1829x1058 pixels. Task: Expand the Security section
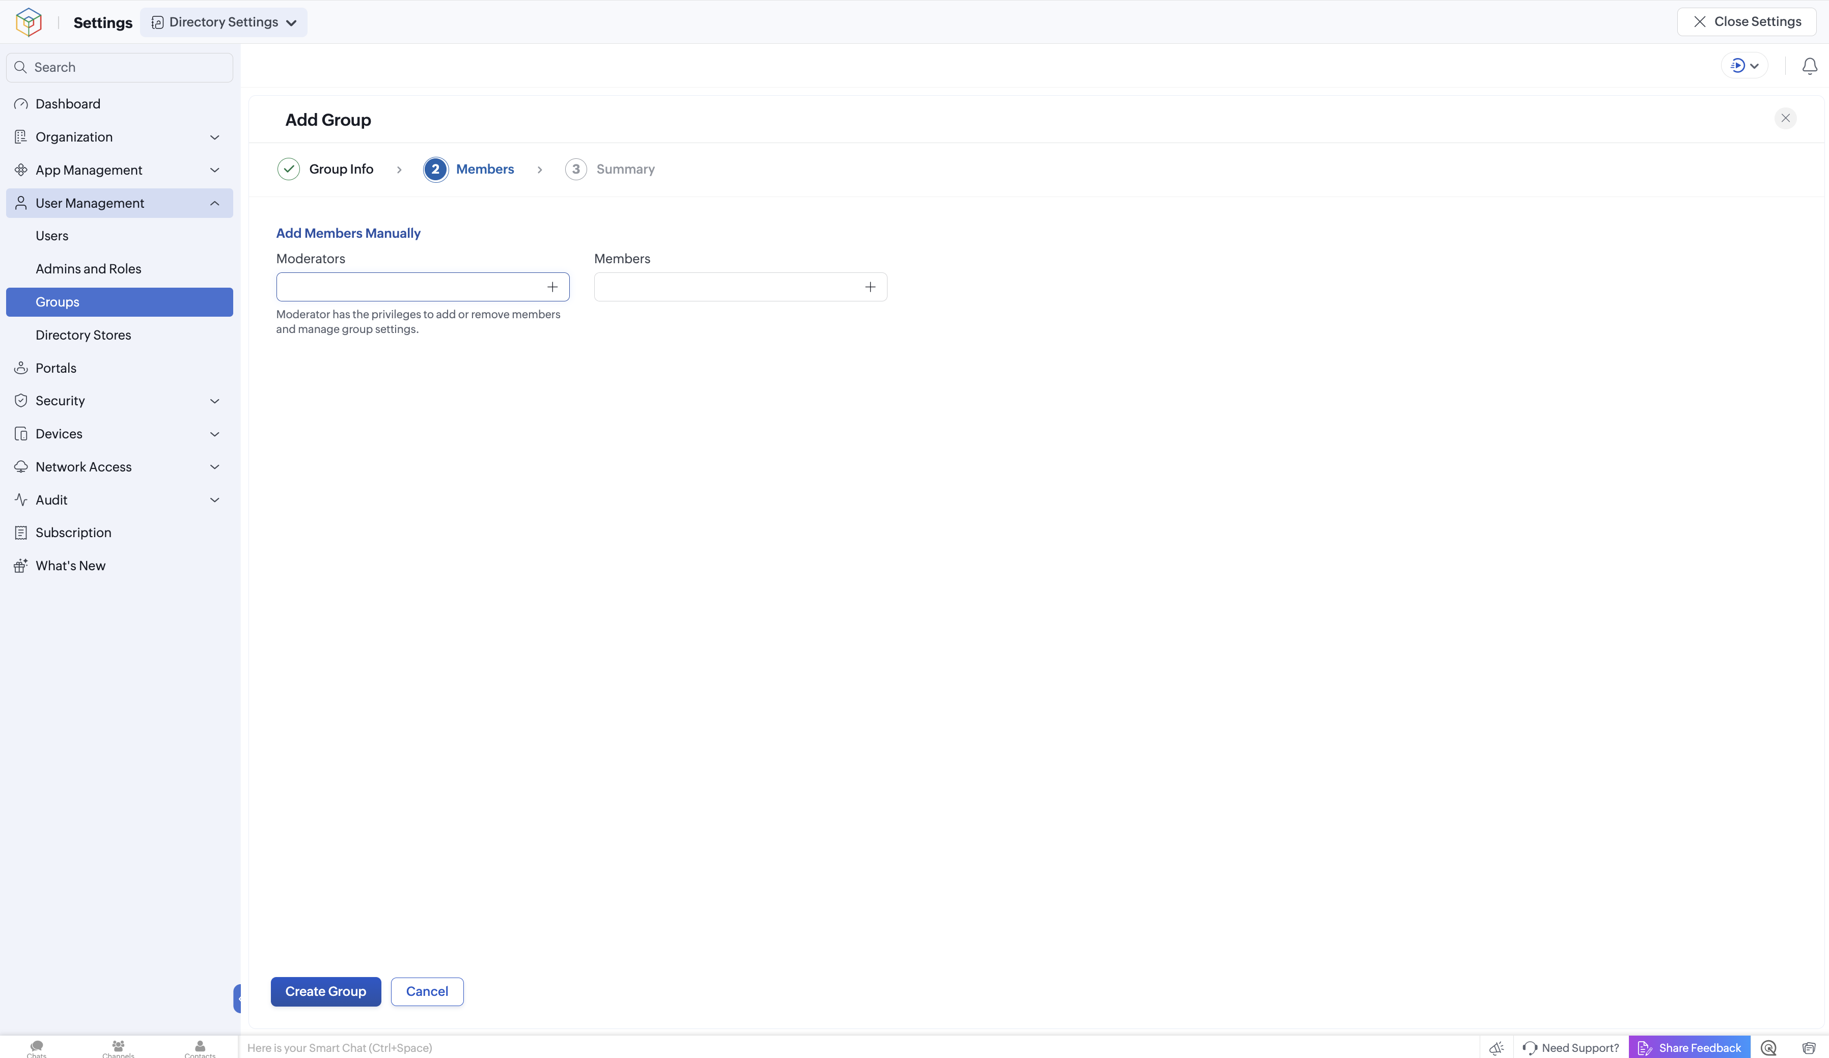point(120,401)
